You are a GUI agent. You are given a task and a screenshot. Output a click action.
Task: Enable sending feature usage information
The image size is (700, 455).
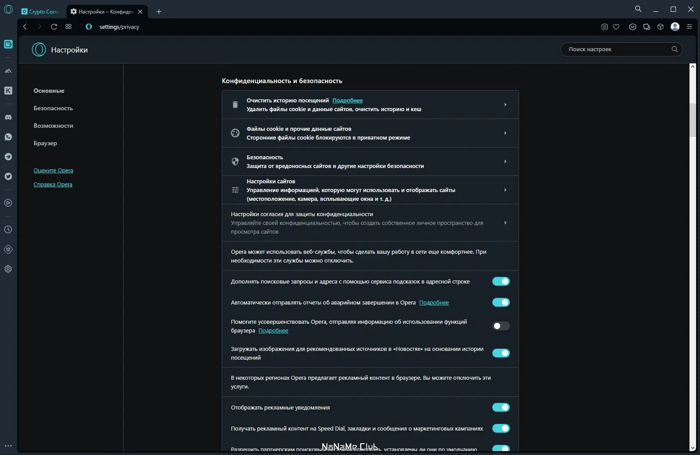pos(501,326)
